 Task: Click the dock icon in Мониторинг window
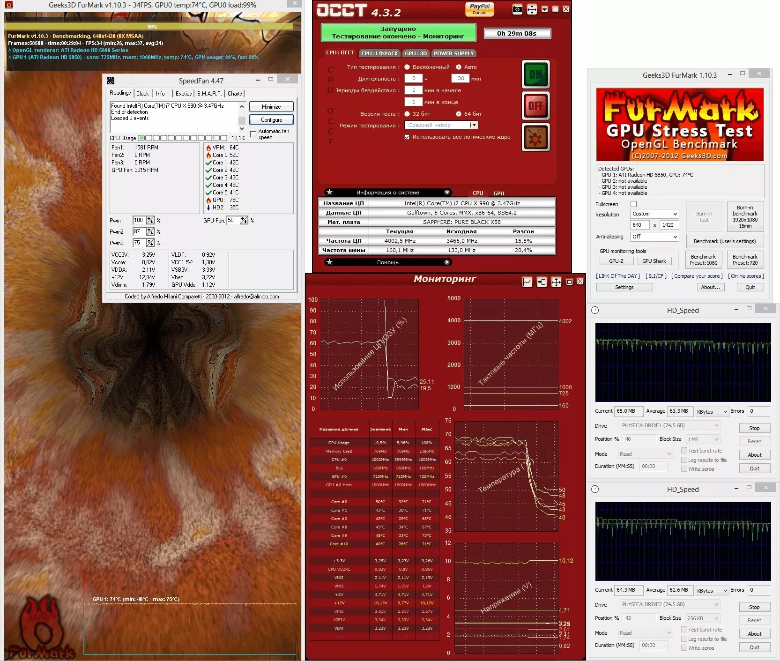click(542, 282)
